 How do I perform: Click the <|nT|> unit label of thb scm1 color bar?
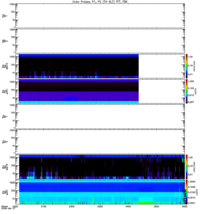point(195,91)
